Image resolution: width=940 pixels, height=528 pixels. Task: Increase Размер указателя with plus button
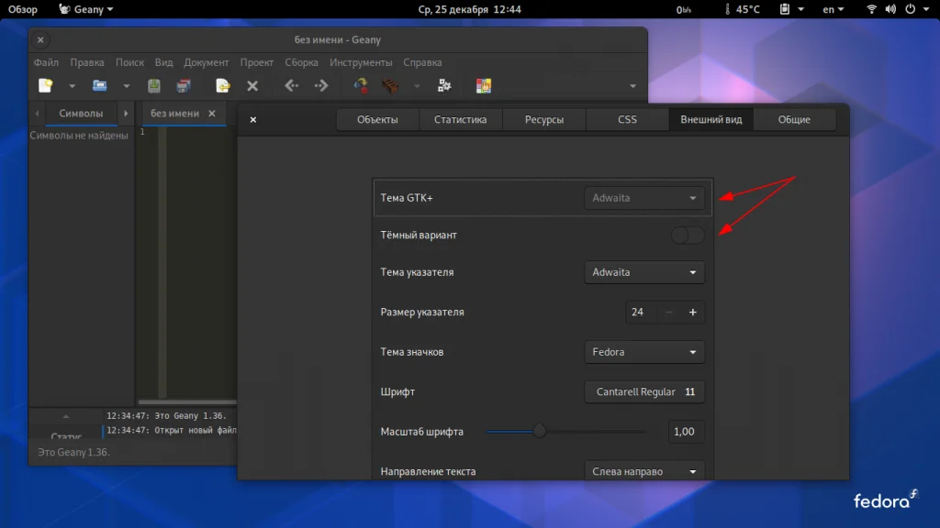tap(693, 313)
